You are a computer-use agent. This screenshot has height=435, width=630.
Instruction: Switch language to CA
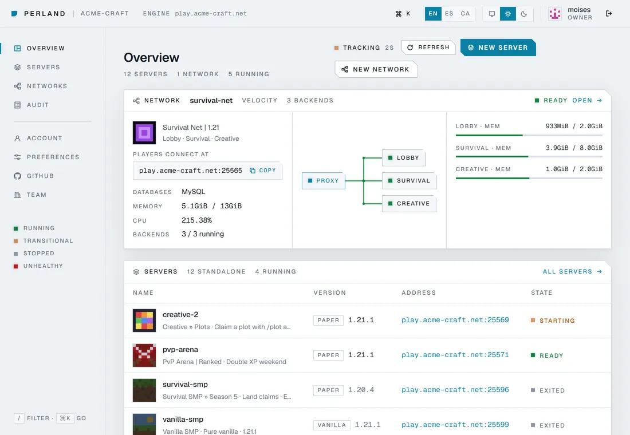tap(465, 14)
